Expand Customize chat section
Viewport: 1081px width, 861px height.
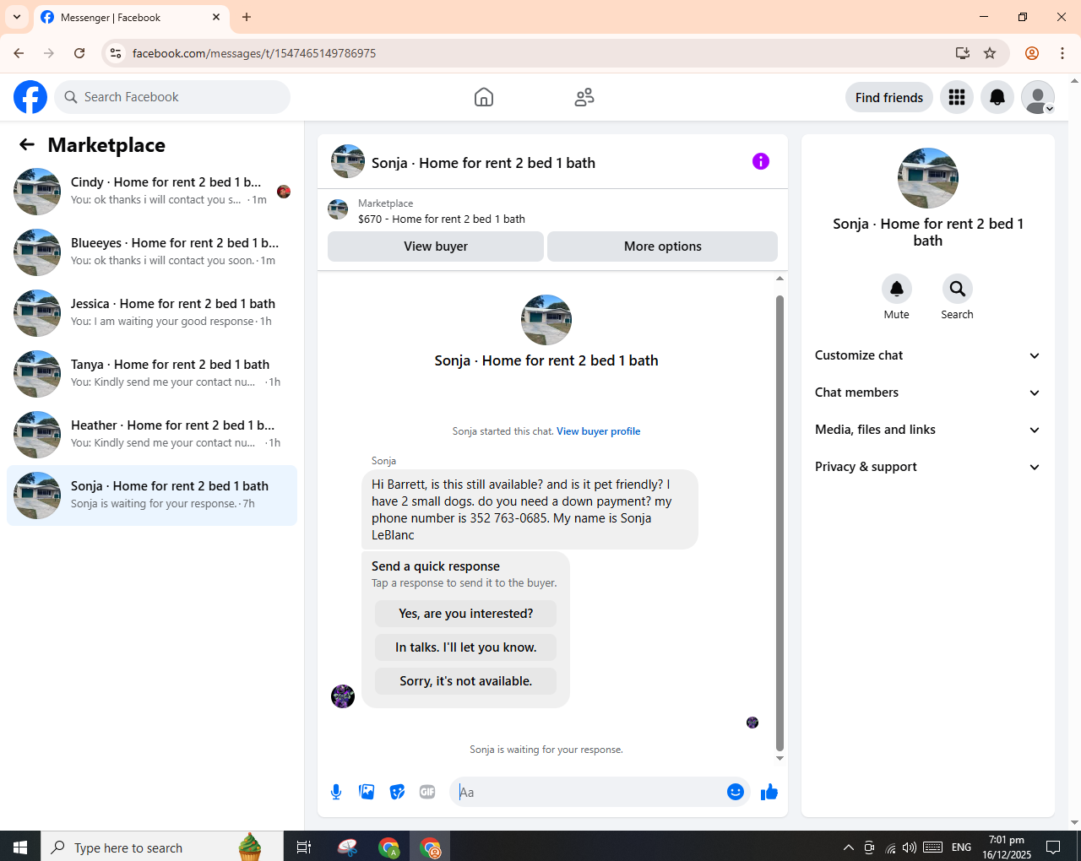pos(927,355)
